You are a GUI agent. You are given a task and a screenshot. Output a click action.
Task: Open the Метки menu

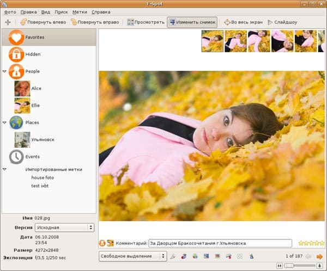tap(79, 11)
